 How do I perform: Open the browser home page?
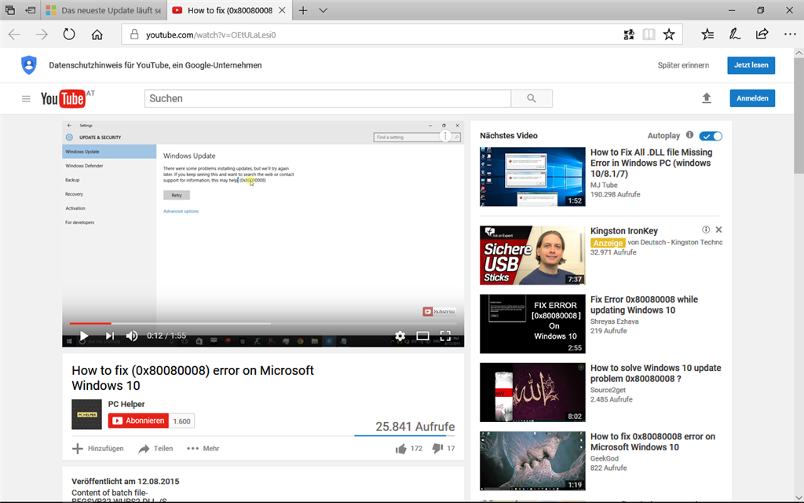tap(97, 35)
